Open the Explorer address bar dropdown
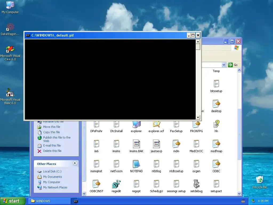The image size is (273, 205). click(x=224, y=65)
